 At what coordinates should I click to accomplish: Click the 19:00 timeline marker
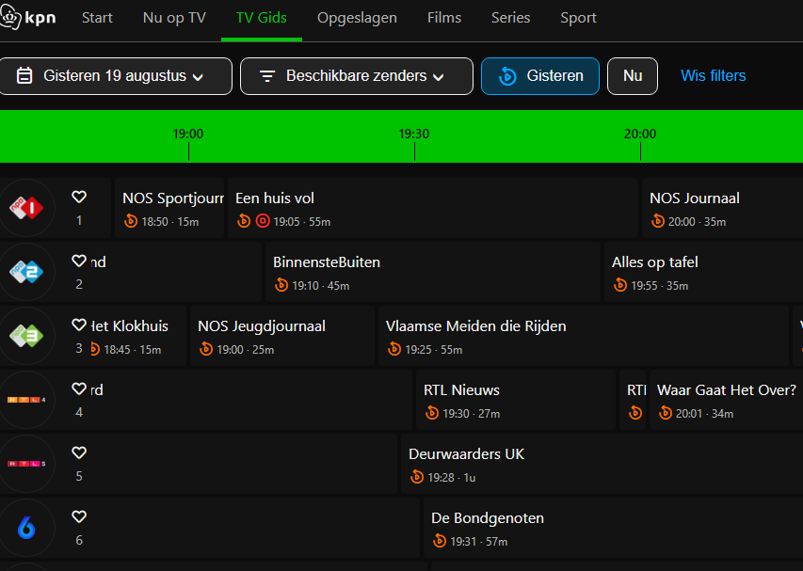pyautogui.click(x=188, y=142)
